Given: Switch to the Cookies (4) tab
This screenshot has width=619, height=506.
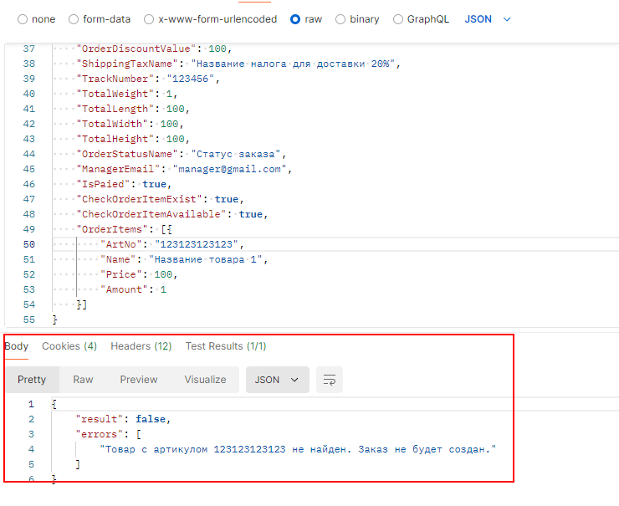Looking at the screenshot, I should coord(69,346).
